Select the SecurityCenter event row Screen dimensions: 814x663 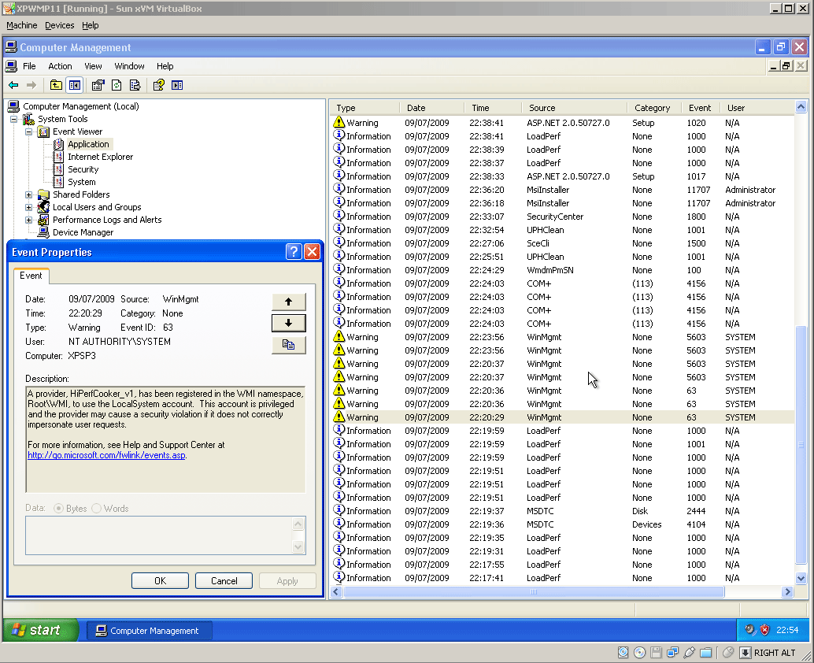[563, 217]
